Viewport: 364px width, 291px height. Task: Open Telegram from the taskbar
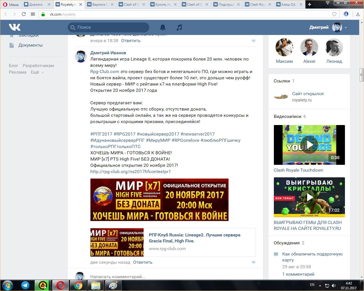point(25,285)
